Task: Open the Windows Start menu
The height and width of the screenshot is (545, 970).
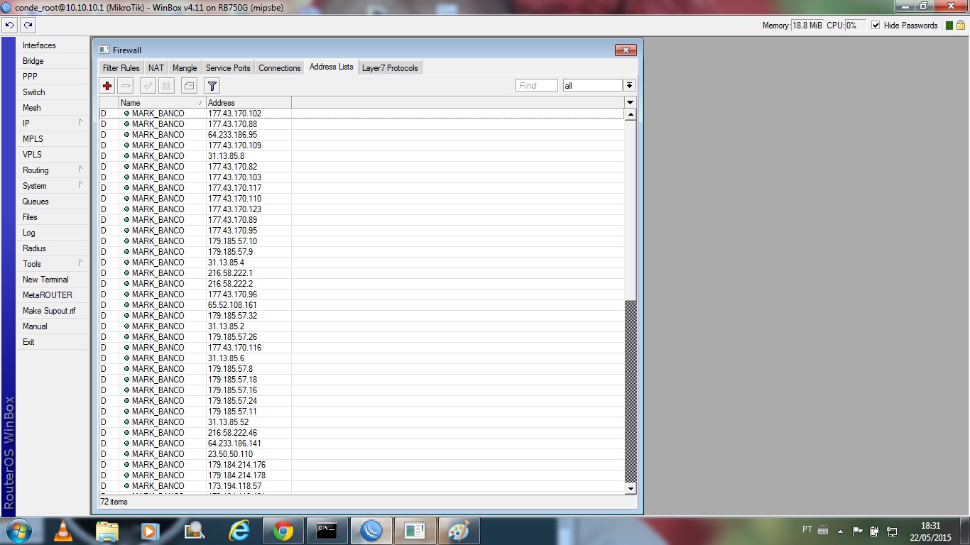Action: [x=17, y=531]
